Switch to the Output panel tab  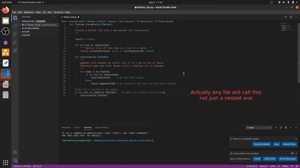(x=77, y=127)
